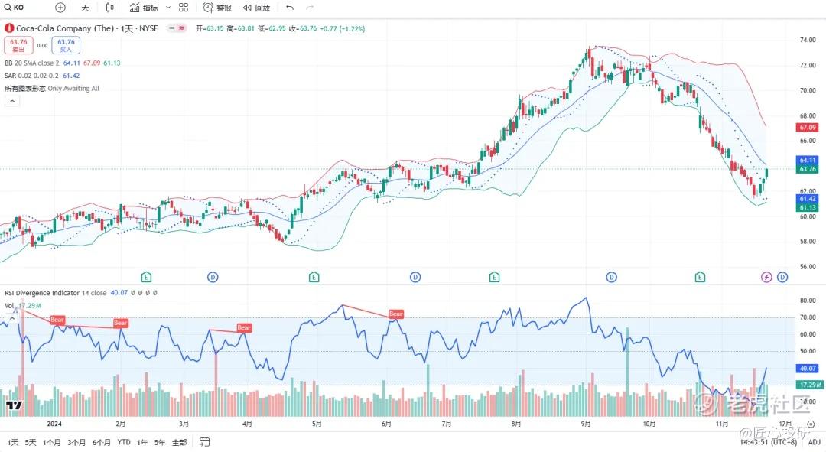This screenshot has width=826, height=452.
Task: Undo the last chart action
Action: coord(290,8)
